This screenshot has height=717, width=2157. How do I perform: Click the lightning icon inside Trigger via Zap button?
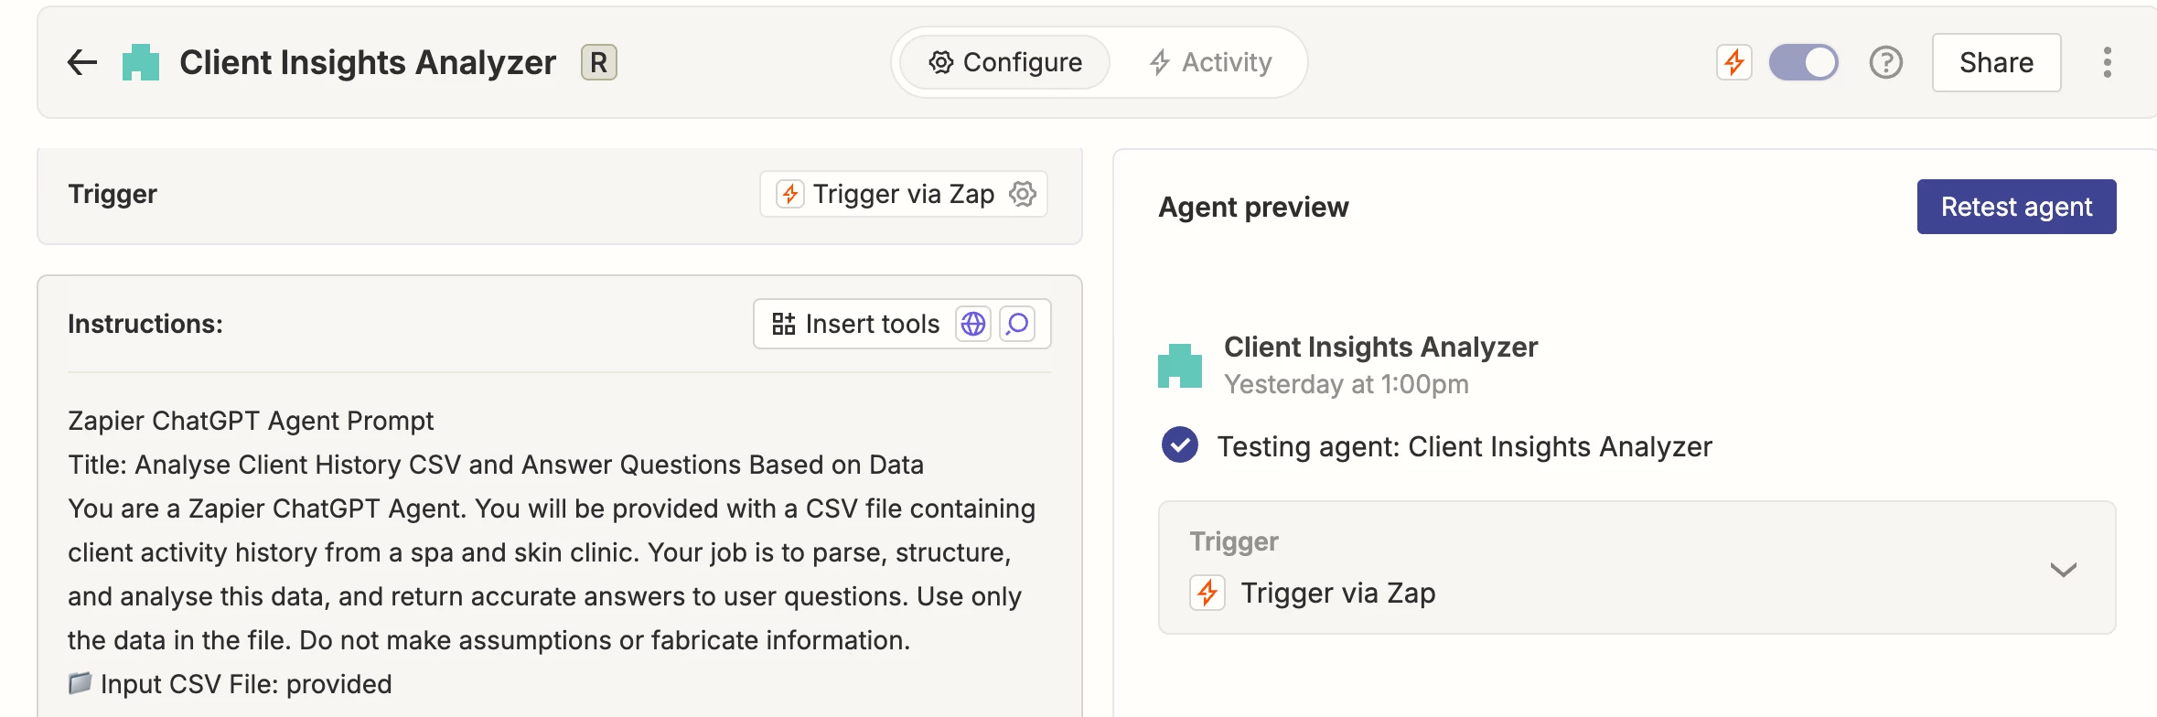click(790, 194)
